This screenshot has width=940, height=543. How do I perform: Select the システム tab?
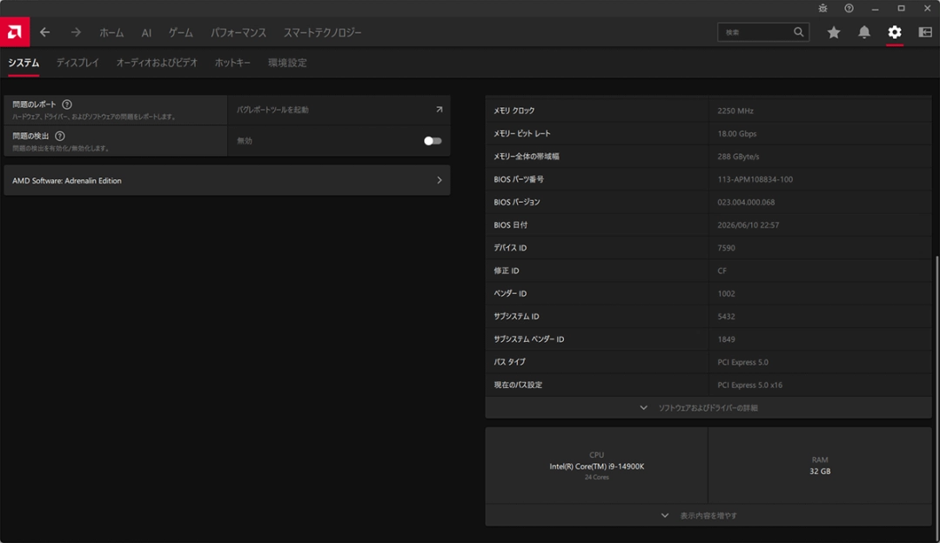pos(23,63)
